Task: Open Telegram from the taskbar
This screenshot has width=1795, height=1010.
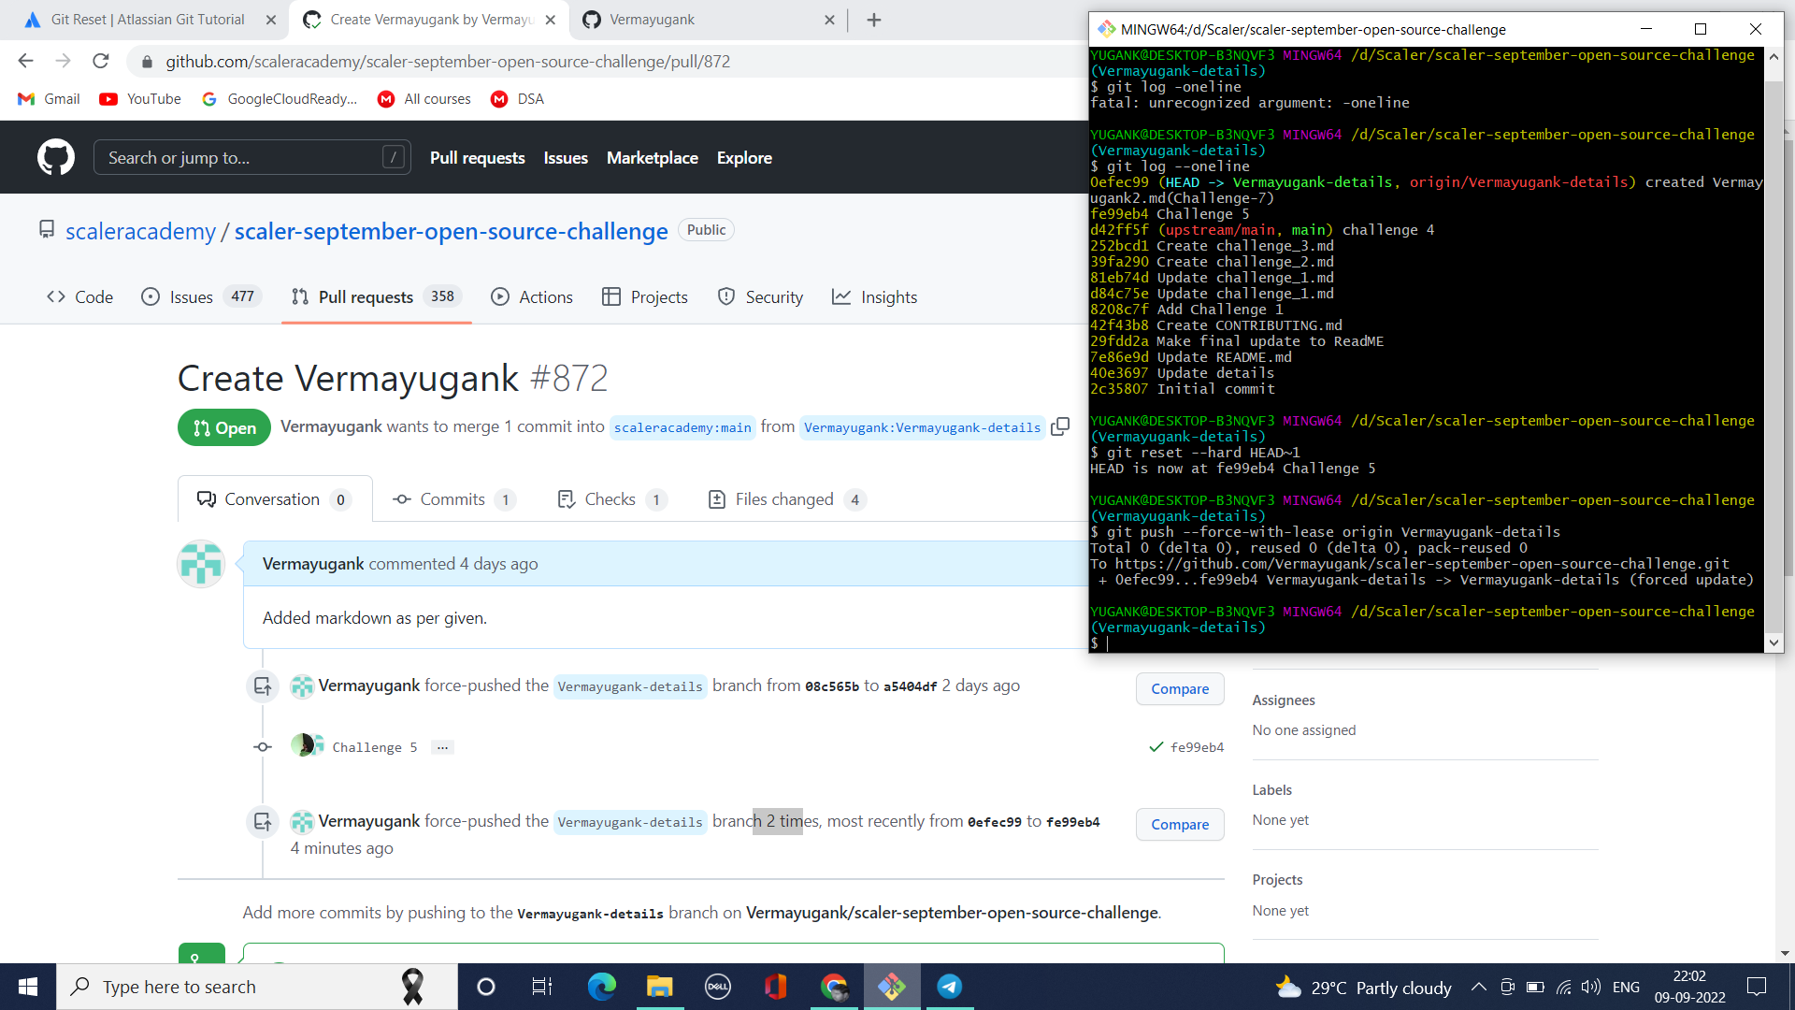Action: point(949,987)
